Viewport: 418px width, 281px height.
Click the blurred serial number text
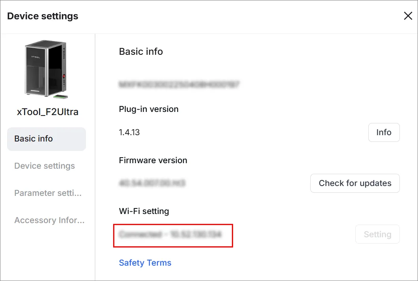point(179,84)
